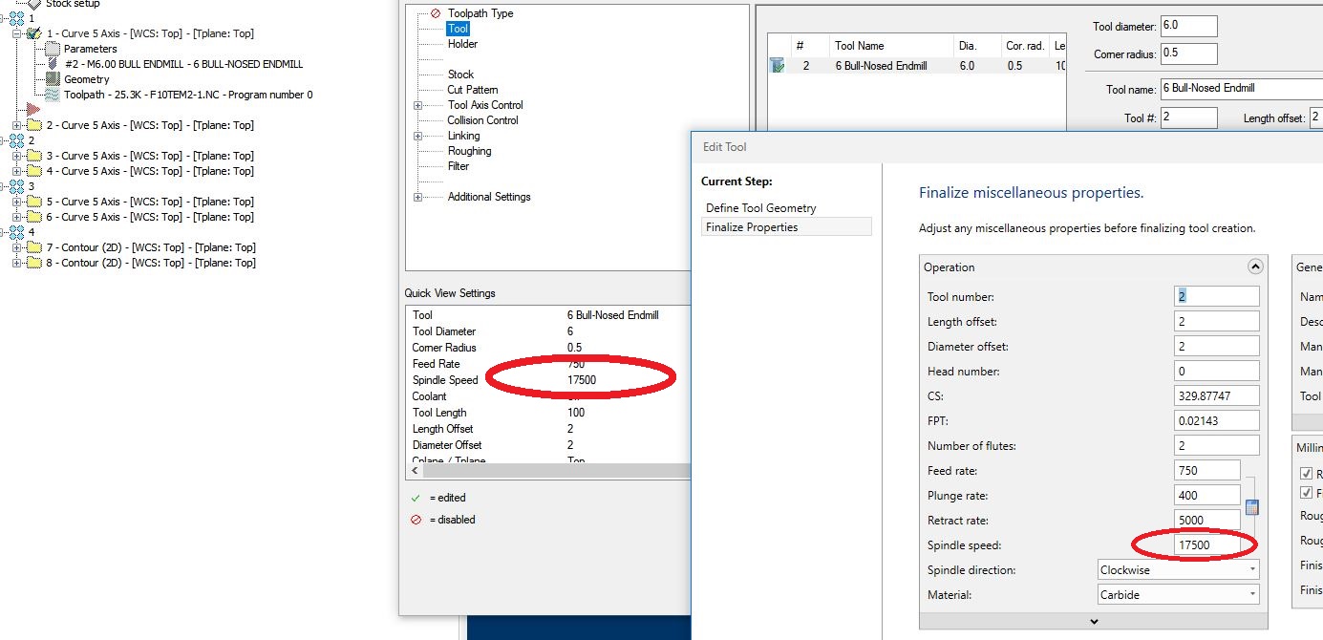This screenshot has width=1323, height=640.
Task: Select Cut Pattern in toolpath settings tree
Action: pos(472,90)
